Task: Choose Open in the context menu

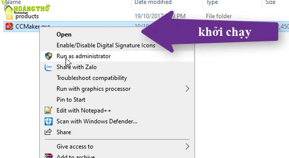Action: 64,34
